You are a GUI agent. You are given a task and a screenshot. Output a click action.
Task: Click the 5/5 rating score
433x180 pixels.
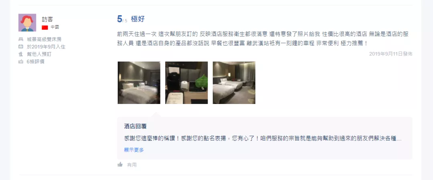click(122, 19)
